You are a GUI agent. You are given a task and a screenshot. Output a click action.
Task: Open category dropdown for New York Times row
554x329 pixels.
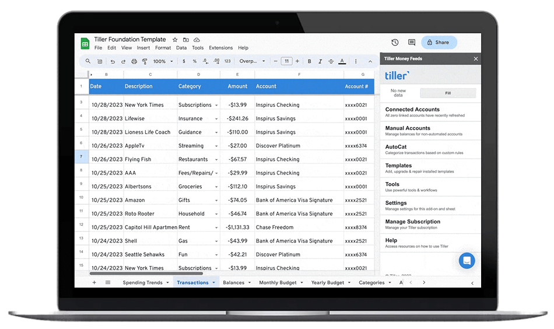(216, 105)
